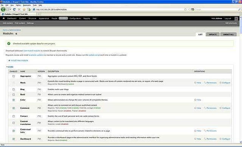Bookmark page using the star icon
The width and height of the screenshot is (242, 147).
[185, 9]
